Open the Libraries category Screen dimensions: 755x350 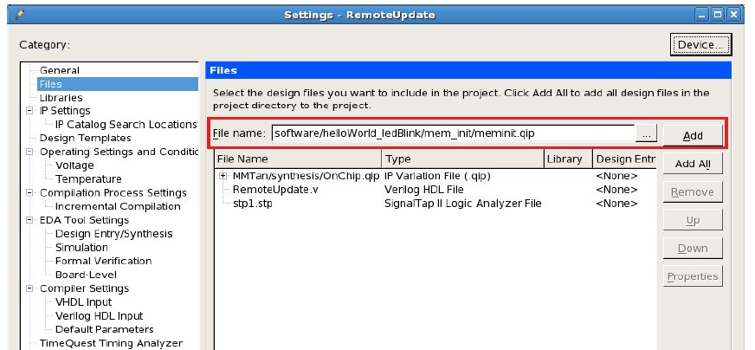(x=61, y=98)
